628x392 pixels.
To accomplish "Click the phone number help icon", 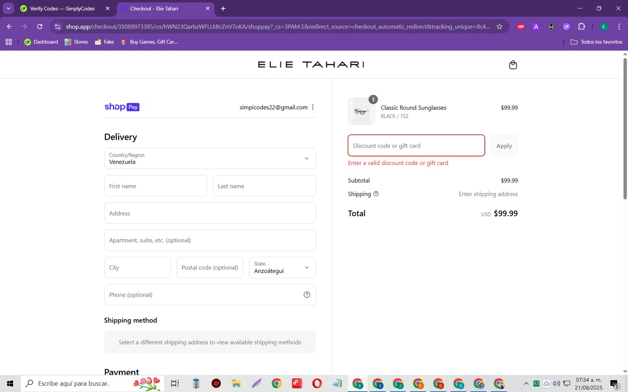I will (x=307, y=295).
